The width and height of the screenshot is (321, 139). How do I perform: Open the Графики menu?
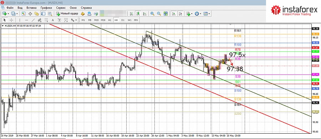pyautogui.click(x=46, y=7)
